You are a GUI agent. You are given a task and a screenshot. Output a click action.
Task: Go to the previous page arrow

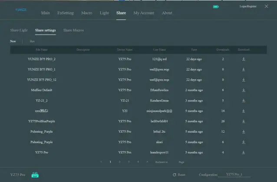point(101,162)
